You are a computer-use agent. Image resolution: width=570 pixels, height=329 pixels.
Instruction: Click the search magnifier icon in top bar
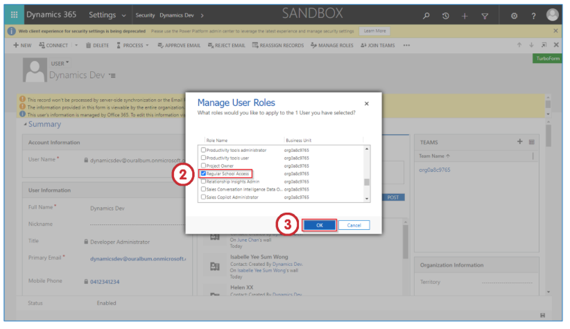pyautogui.click(x=426, y=15)
